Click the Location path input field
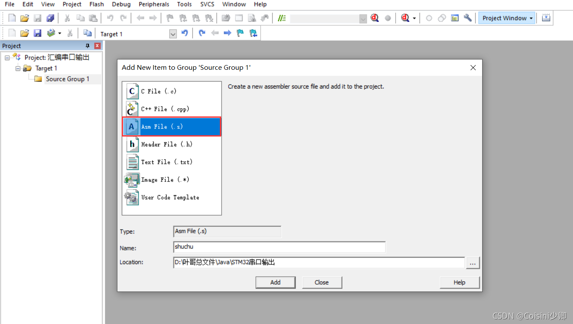 [x=319, y=263]
